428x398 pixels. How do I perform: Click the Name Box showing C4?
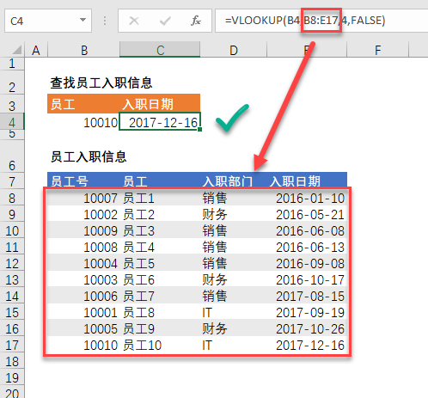click(48, 21)
